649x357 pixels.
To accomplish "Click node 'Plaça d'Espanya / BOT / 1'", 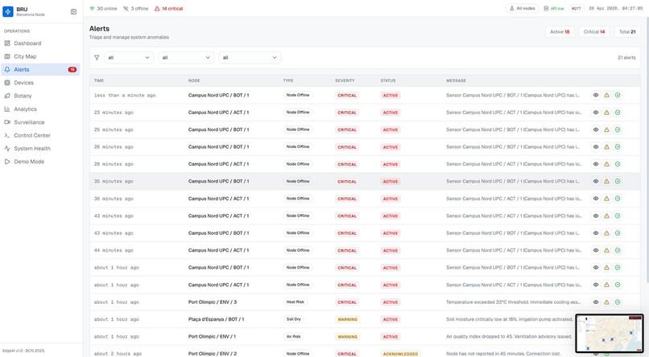I will pyautogui.click(x=216, y=319).
